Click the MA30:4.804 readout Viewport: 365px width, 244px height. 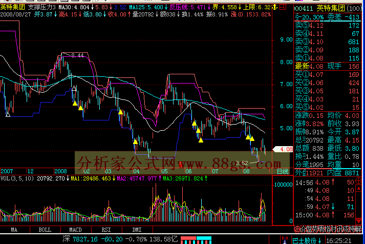pos(74,7)
